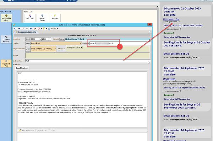This screenshot has height=141, width=213.
Task: Open Ingredients Used in the sidebar
Action: (6, 63)
